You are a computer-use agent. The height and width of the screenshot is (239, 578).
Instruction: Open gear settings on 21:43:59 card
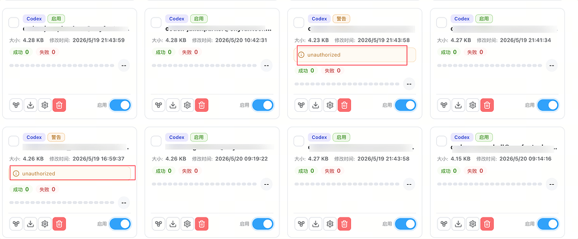[45, 105]
